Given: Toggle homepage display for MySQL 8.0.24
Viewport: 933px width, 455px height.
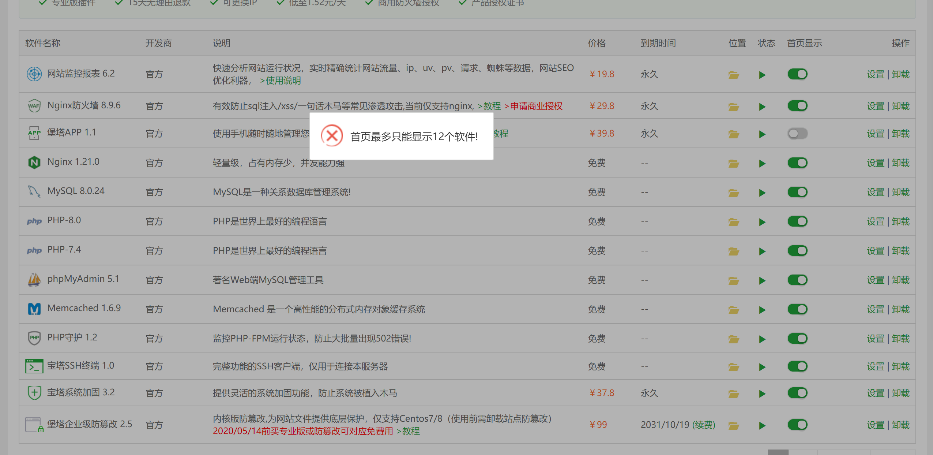Looking at the screenshot, I should pos(797,192).
